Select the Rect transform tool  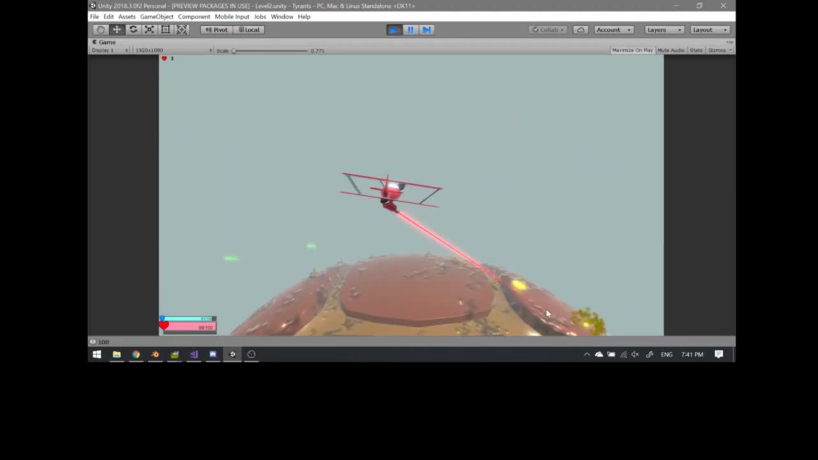165,29
